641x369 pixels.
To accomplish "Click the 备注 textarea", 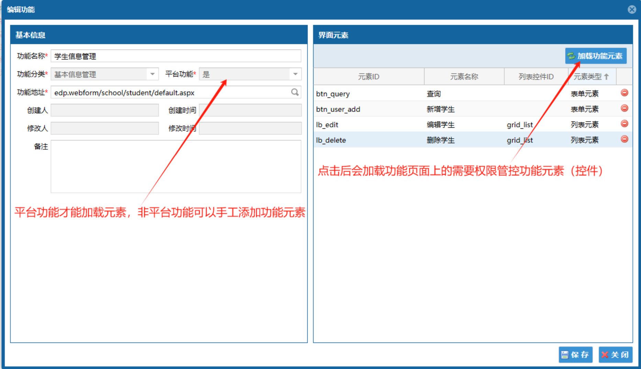I will tap(176, 166).
